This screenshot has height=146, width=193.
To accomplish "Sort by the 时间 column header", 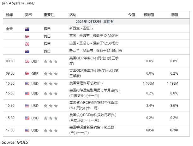I will point(9,15).
